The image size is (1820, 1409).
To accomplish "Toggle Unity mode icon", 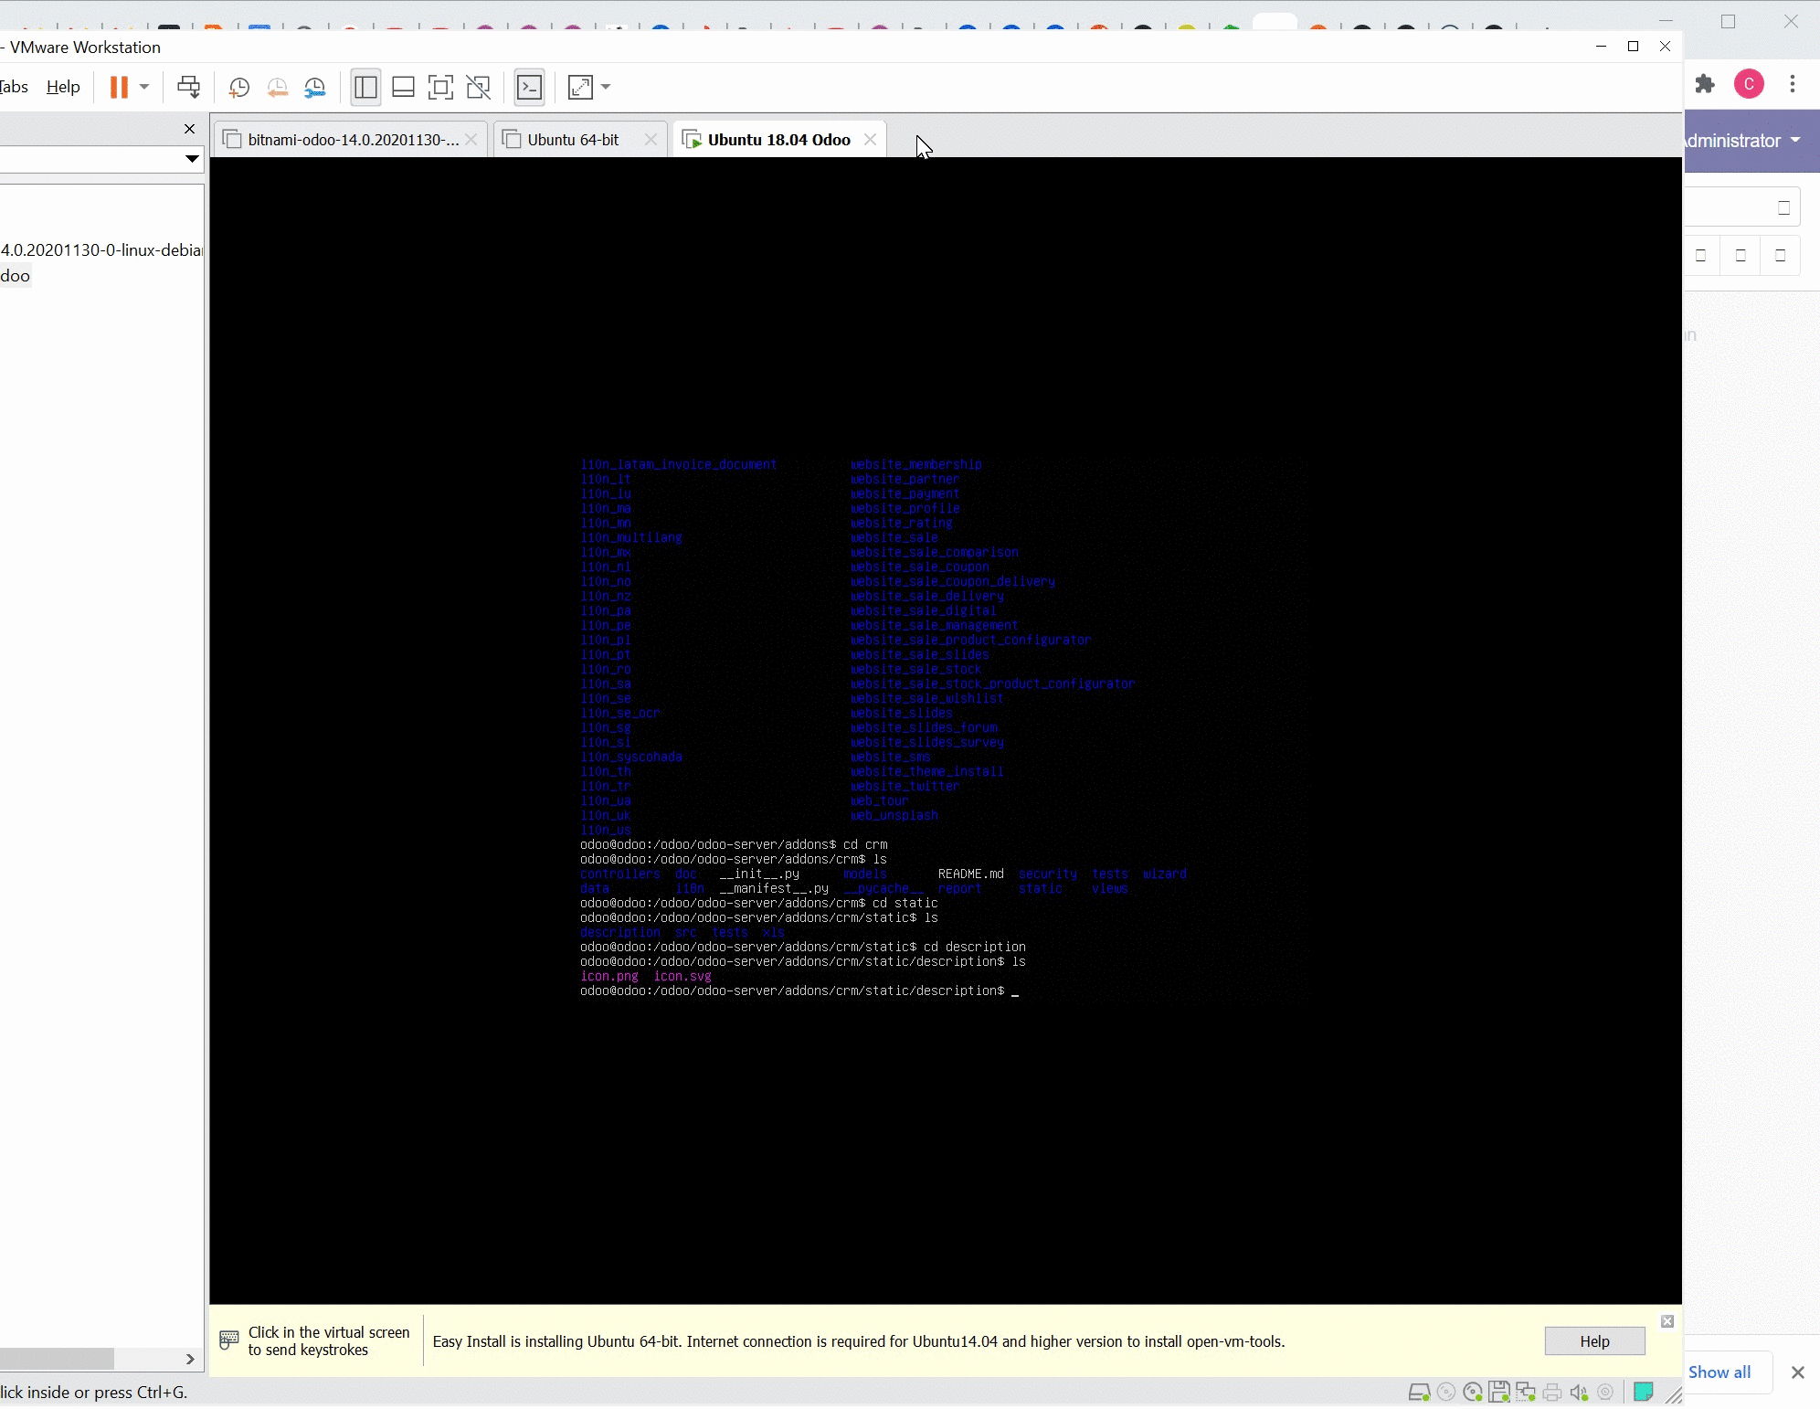I will 479,88.
